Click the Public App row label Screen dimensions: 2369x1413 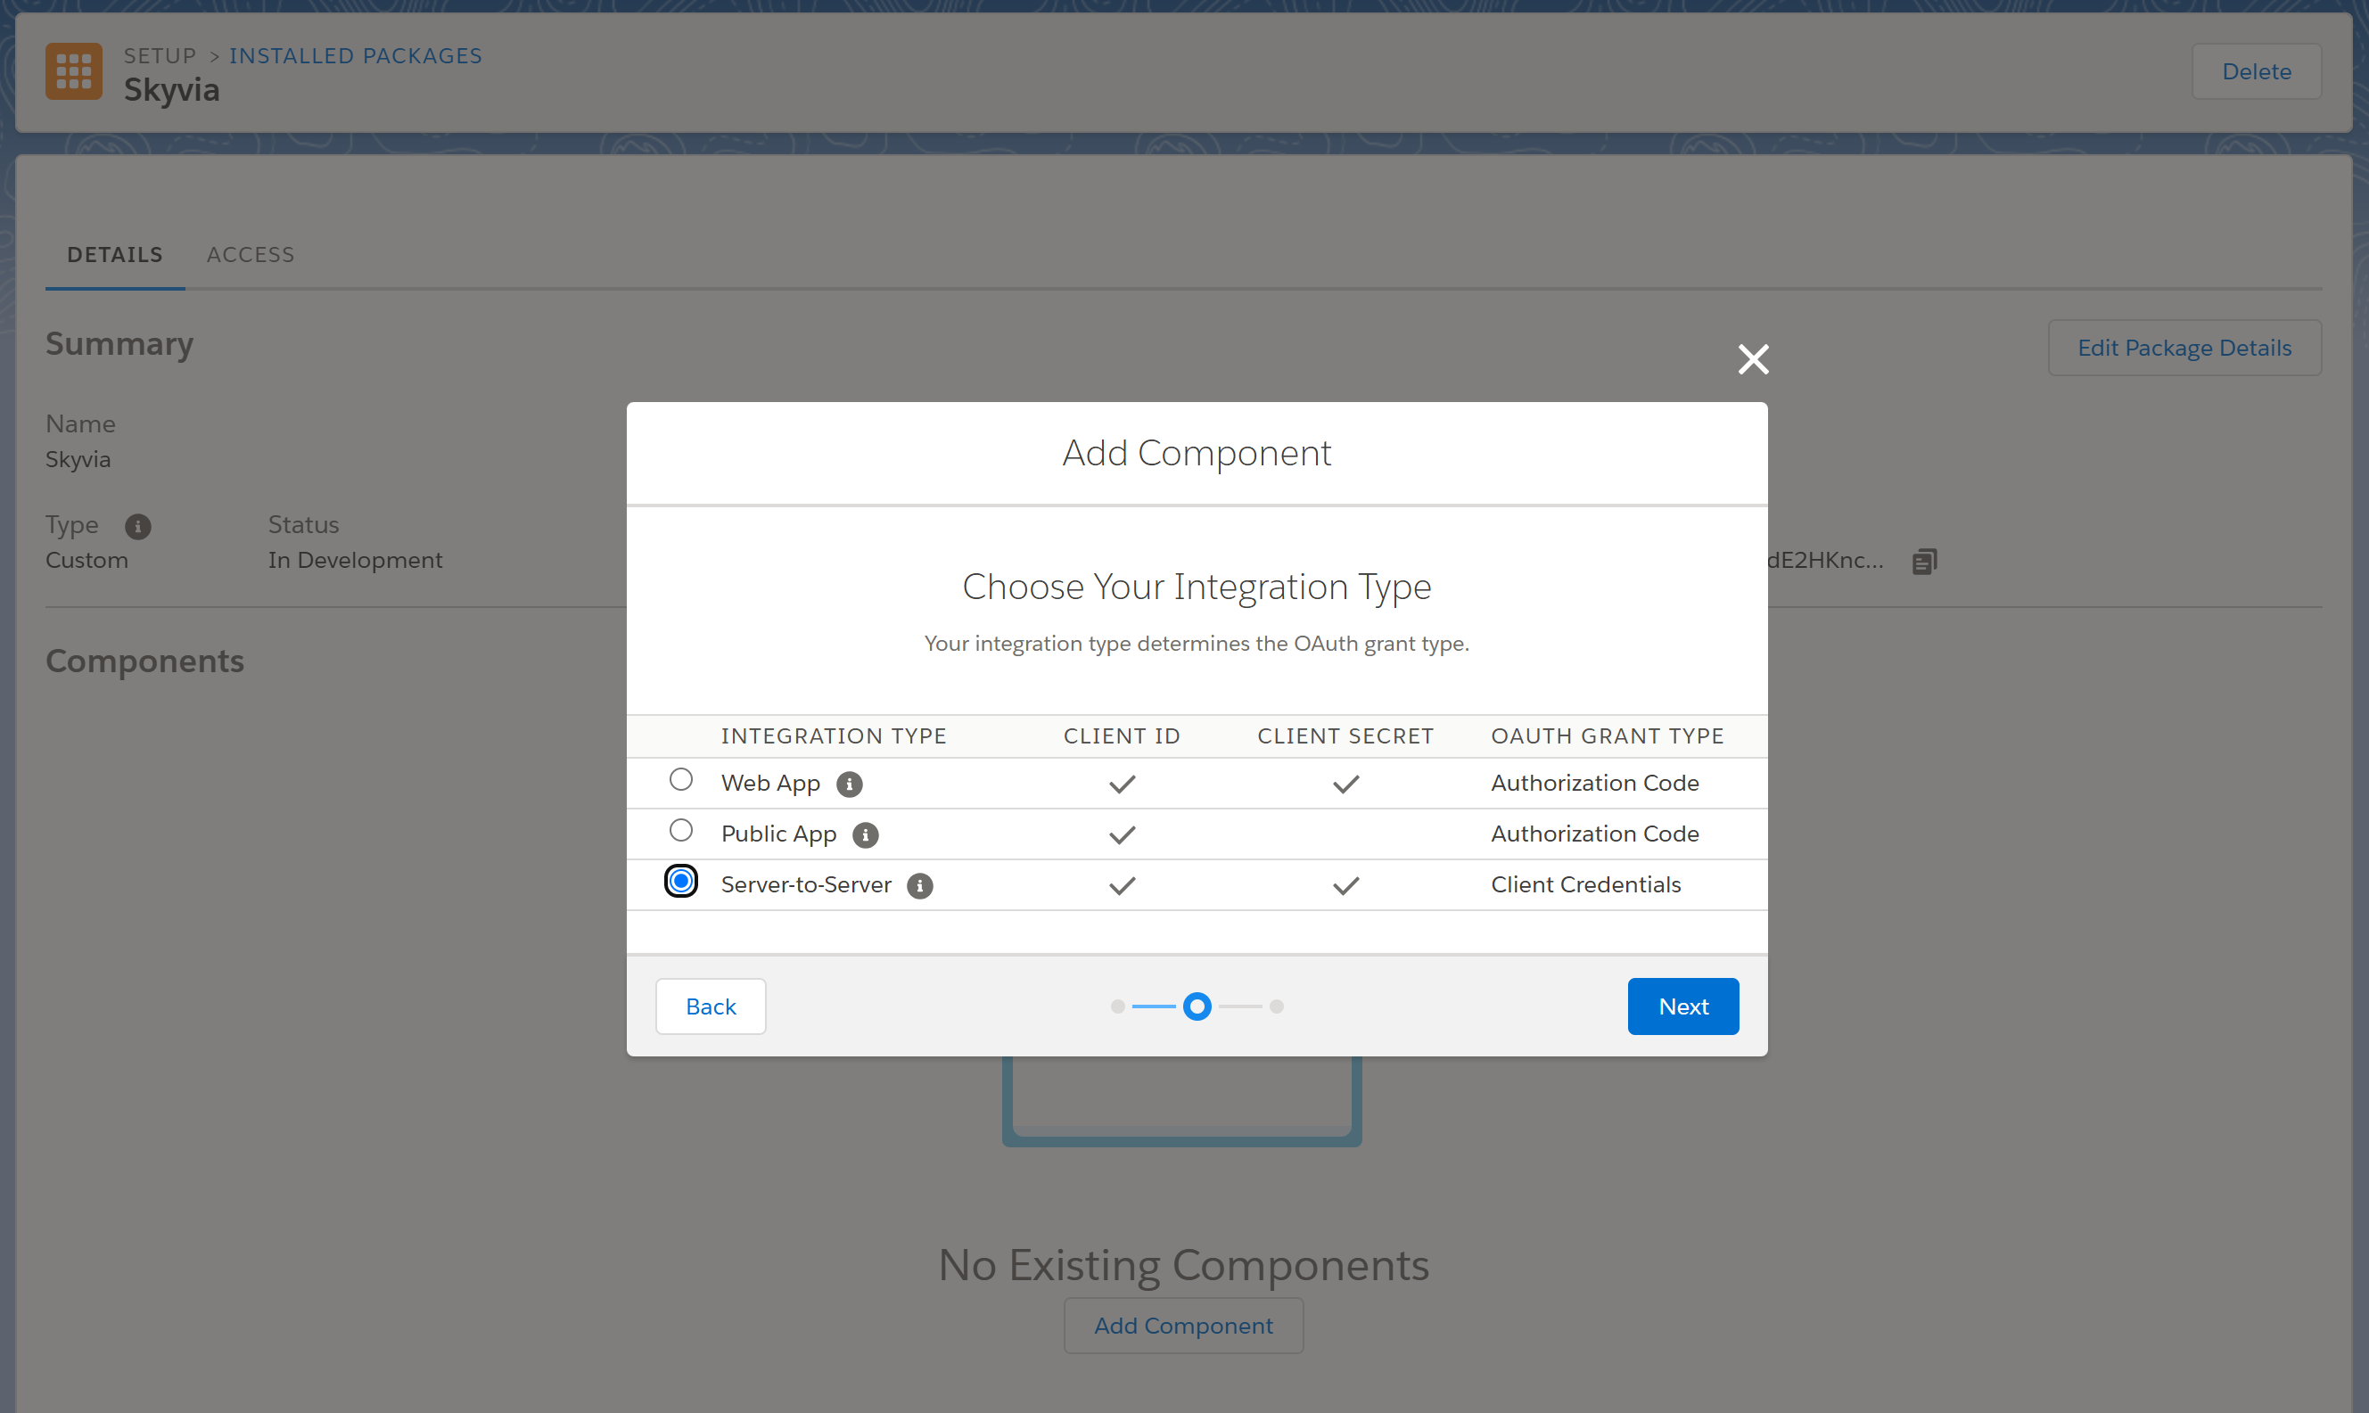tap(779, 834)
